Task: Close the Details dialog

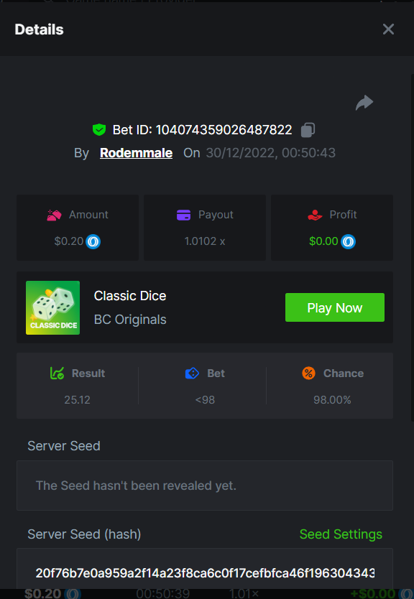Action: (388, 29)
